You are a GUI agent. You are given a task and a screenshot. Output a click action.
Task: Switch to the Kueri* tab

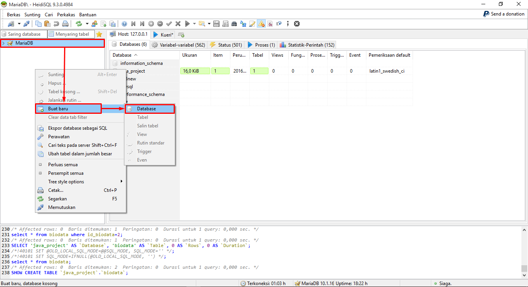(164, 35)
